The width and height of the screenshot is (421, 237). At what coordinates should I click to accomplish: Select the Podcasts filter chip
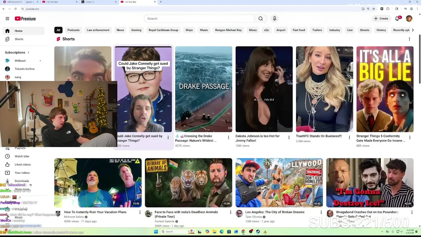(x=73, y=30)
